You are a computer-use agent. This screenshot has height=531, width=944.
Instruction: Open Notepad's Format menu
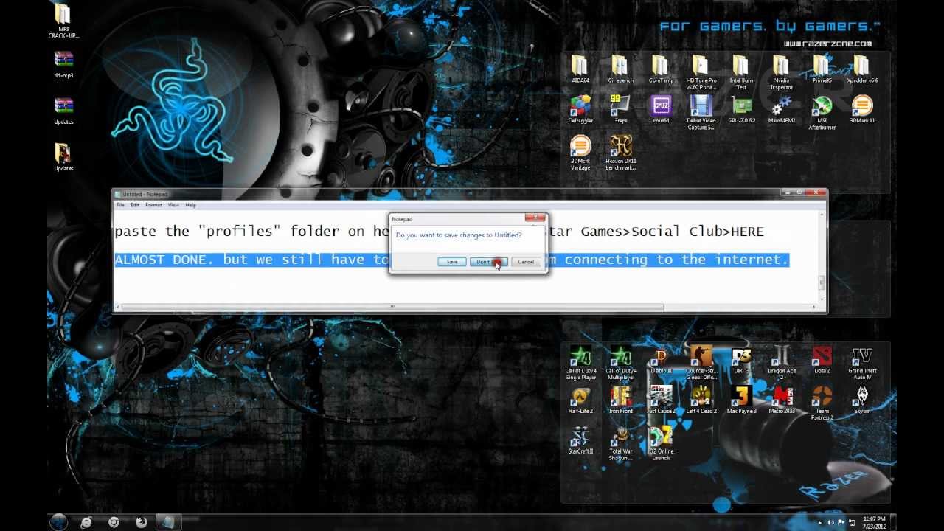(153, 205)
